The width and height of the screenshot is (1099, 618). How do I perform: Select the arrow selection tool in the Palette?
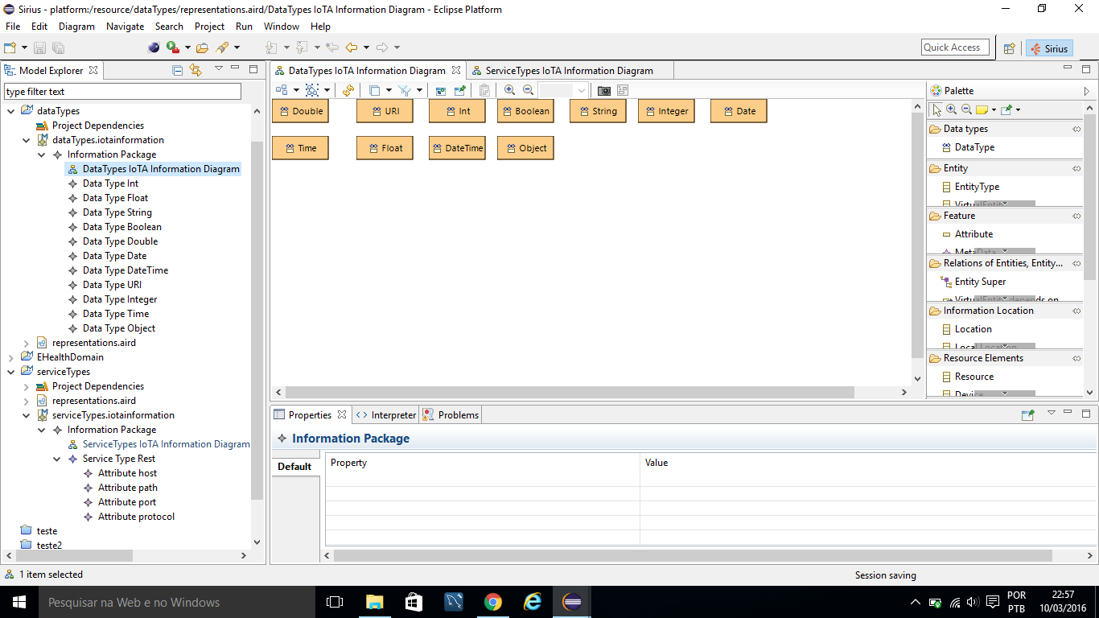(936, 109)
